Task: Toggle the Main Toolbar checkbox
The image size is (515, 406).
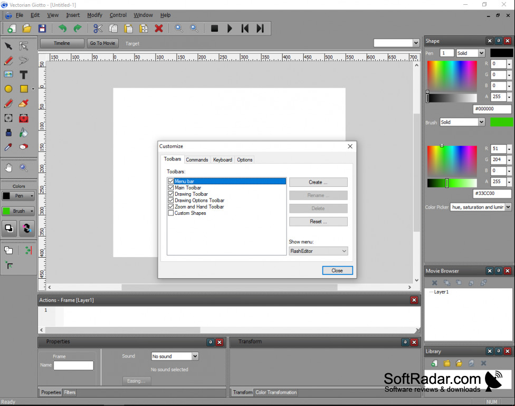Action: click(x=171, y=188)
